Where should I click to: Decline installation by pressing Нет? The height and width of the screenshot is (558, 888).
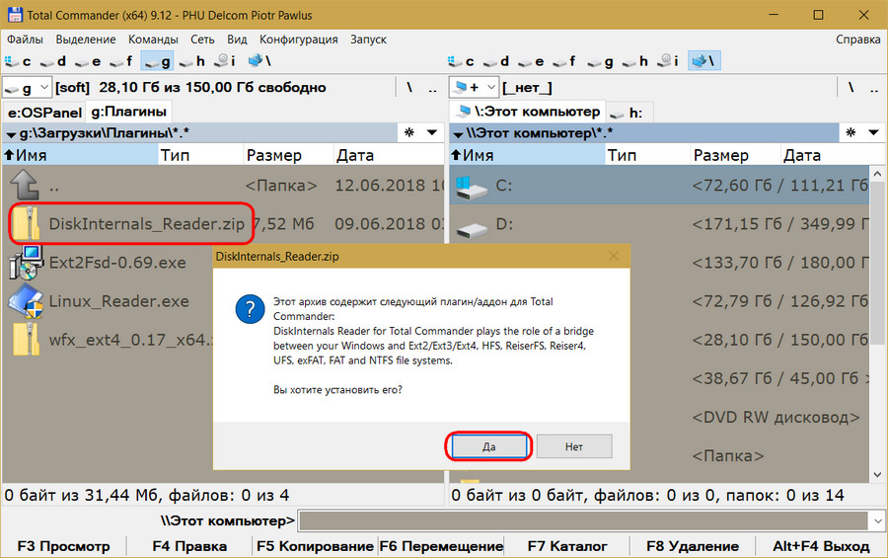pyautogui.click(x=574, y=446)
